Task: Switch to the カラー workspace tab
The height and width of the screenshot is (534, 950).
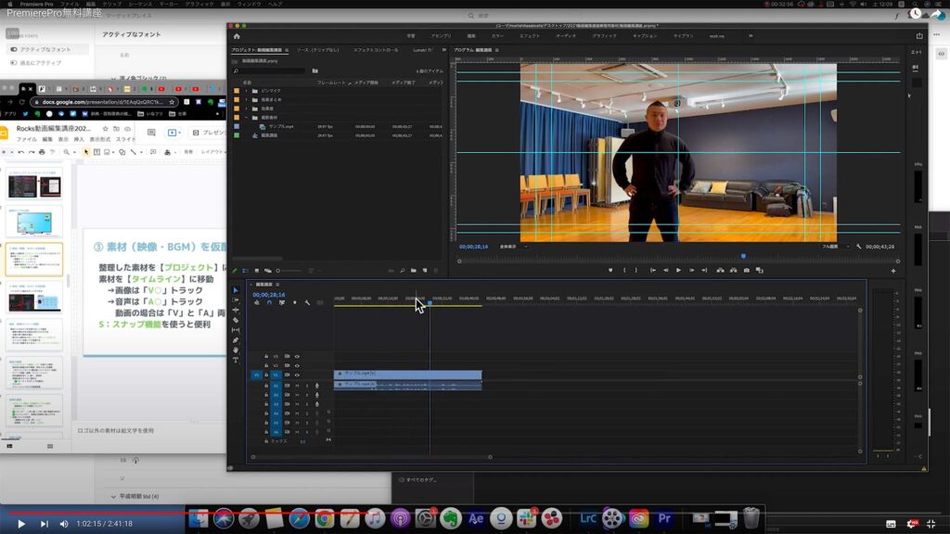Action: pyautogui.click(x=498, y=36)
